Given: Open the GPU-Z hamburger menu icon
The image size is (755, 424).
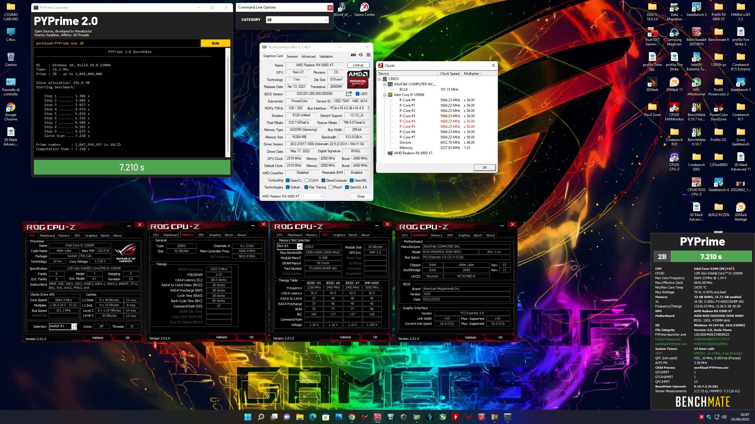Looking at the screenshot, I should click(368, 55).
